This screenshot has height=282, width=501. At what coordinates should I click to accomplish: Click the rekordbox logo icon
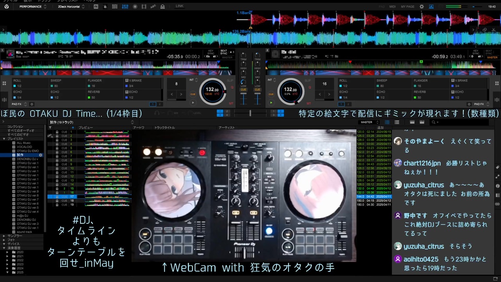(6, 7)
